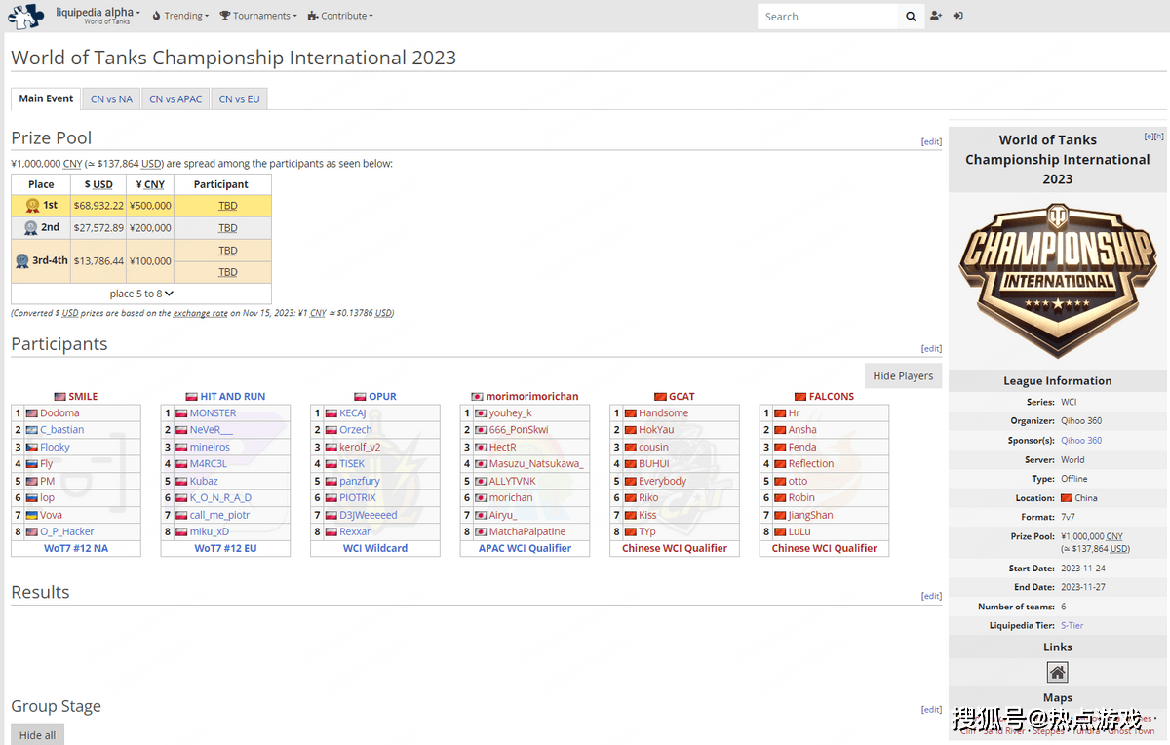Click the log in arrow icon
The image size is (1170, 745).
[958, 16]
